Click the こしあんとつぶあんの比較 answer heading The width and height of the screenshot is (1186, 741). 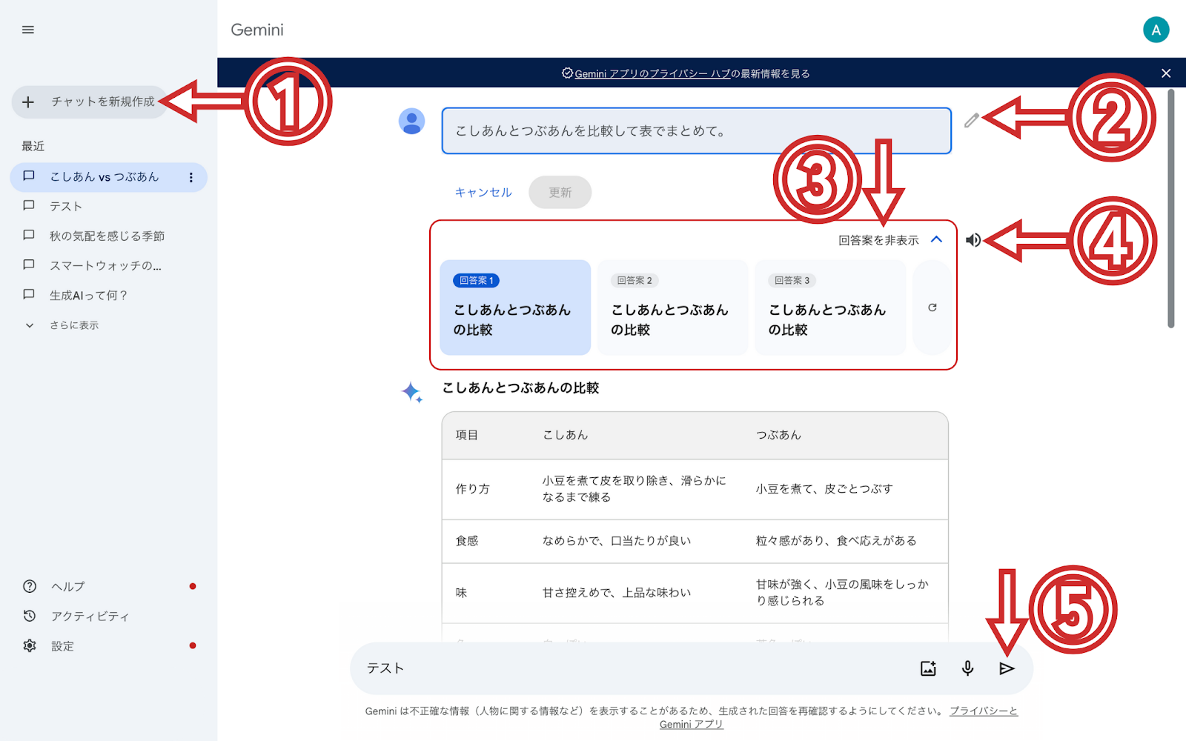[x=520, y=388]
